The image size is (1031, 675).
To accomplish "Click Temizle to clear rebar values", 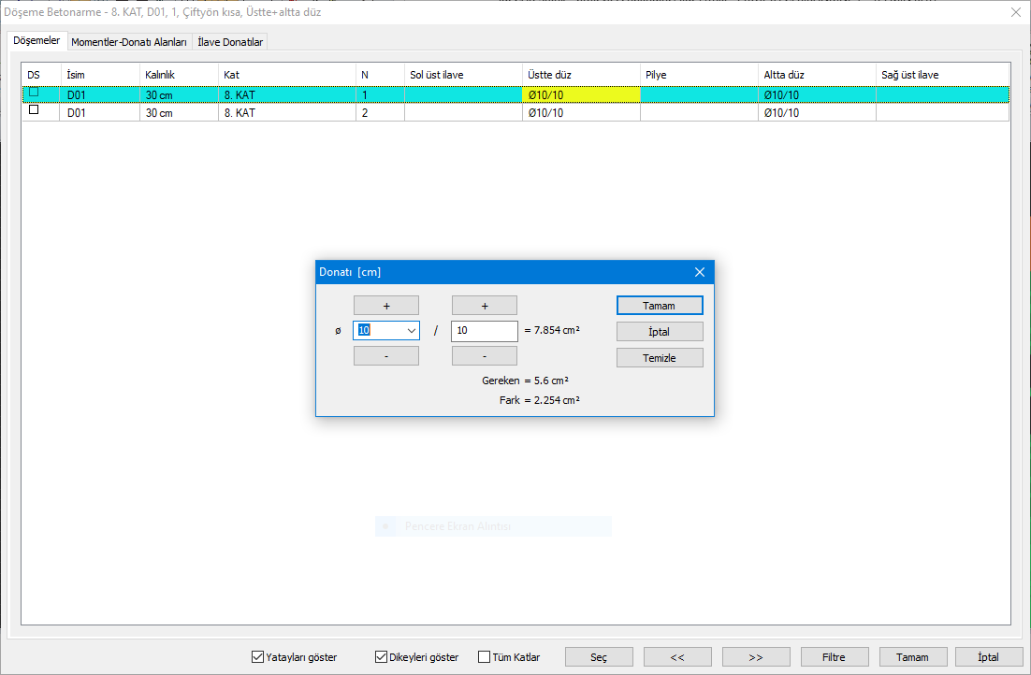I will (x=659, y=358).
